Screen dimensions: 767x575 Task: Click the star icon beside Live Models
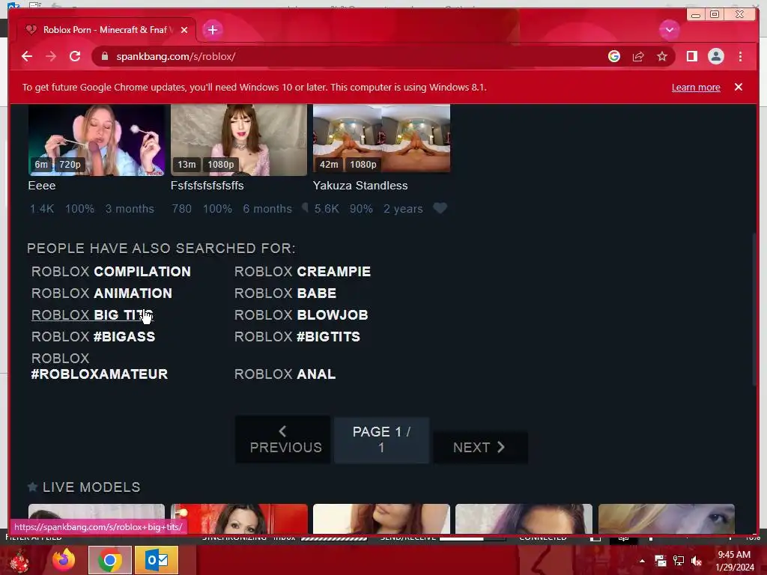(x=33, y=487)
